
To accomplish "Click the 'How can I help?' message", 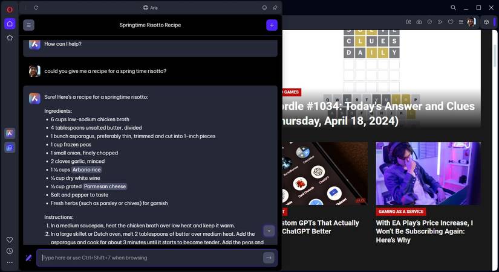I will coord(63,44).
